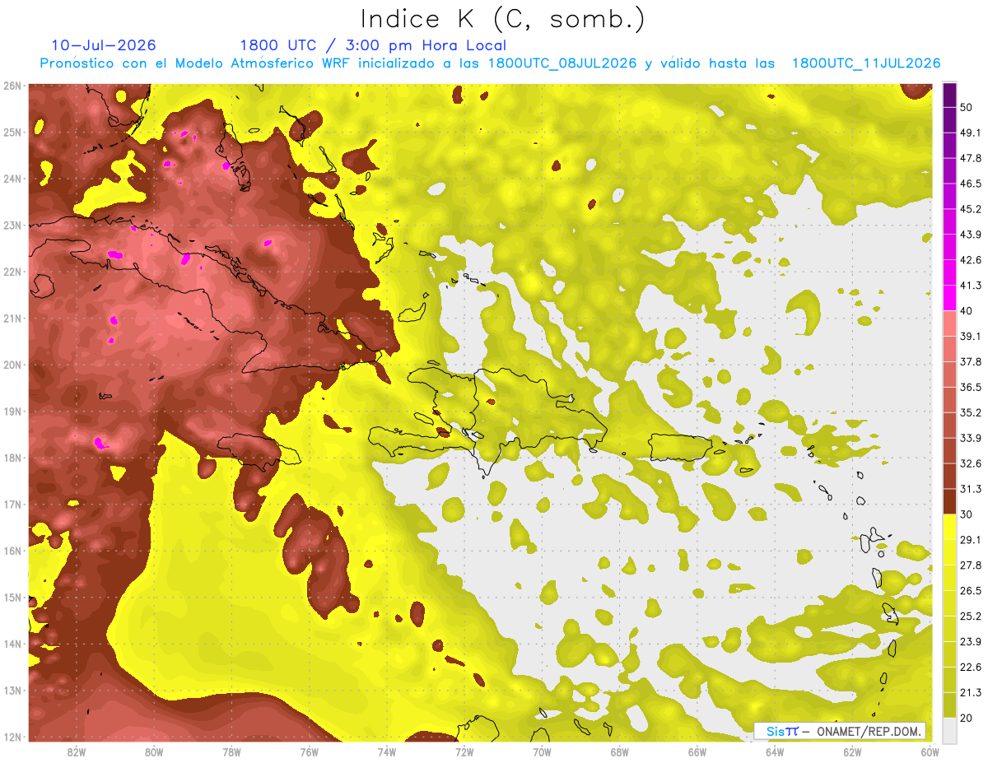Click the colorbar label '47.8'
This screenshot has width=988, height=763.
point(970,158)
